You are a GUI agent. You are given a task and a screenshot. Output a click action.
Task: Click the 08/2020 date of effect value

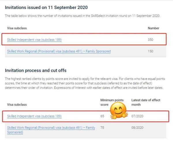[137, 128]
